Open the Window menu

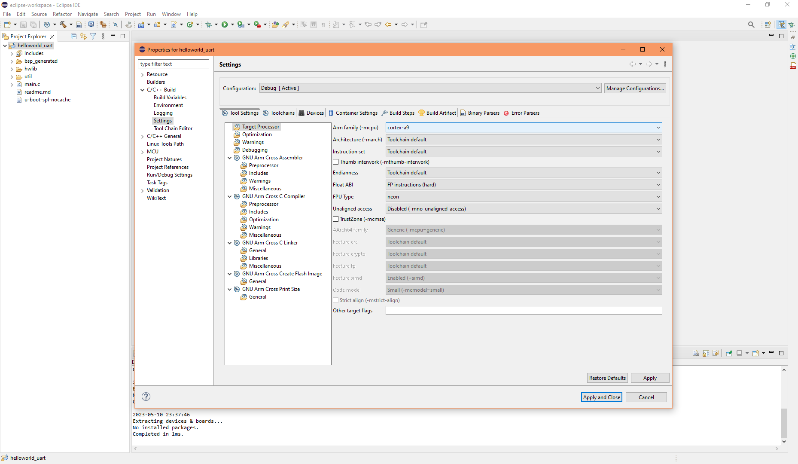tap(171, 14)
